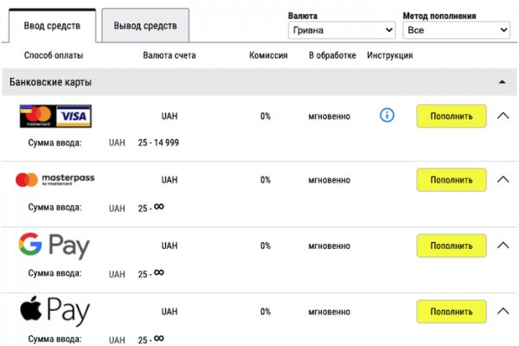Switch to the Вывод средств tab
Screen dimensions: 519x346
[145, 25]
